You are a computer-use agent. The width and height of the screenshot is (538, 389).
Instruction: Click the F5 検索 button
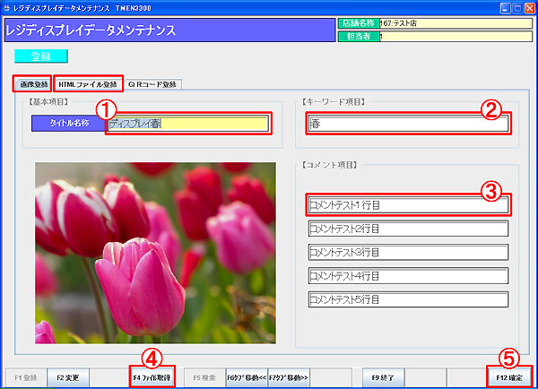coord(204,377)
